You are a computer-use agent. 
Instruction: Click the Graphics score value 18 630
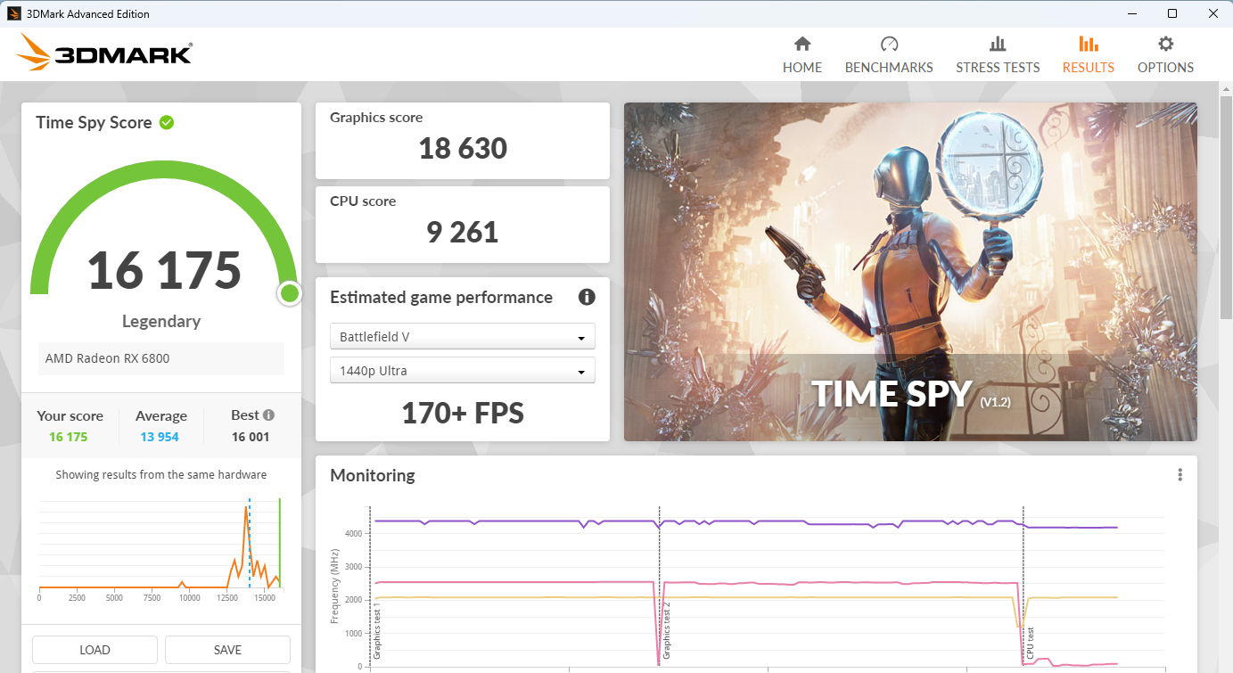tap(463, 148)
